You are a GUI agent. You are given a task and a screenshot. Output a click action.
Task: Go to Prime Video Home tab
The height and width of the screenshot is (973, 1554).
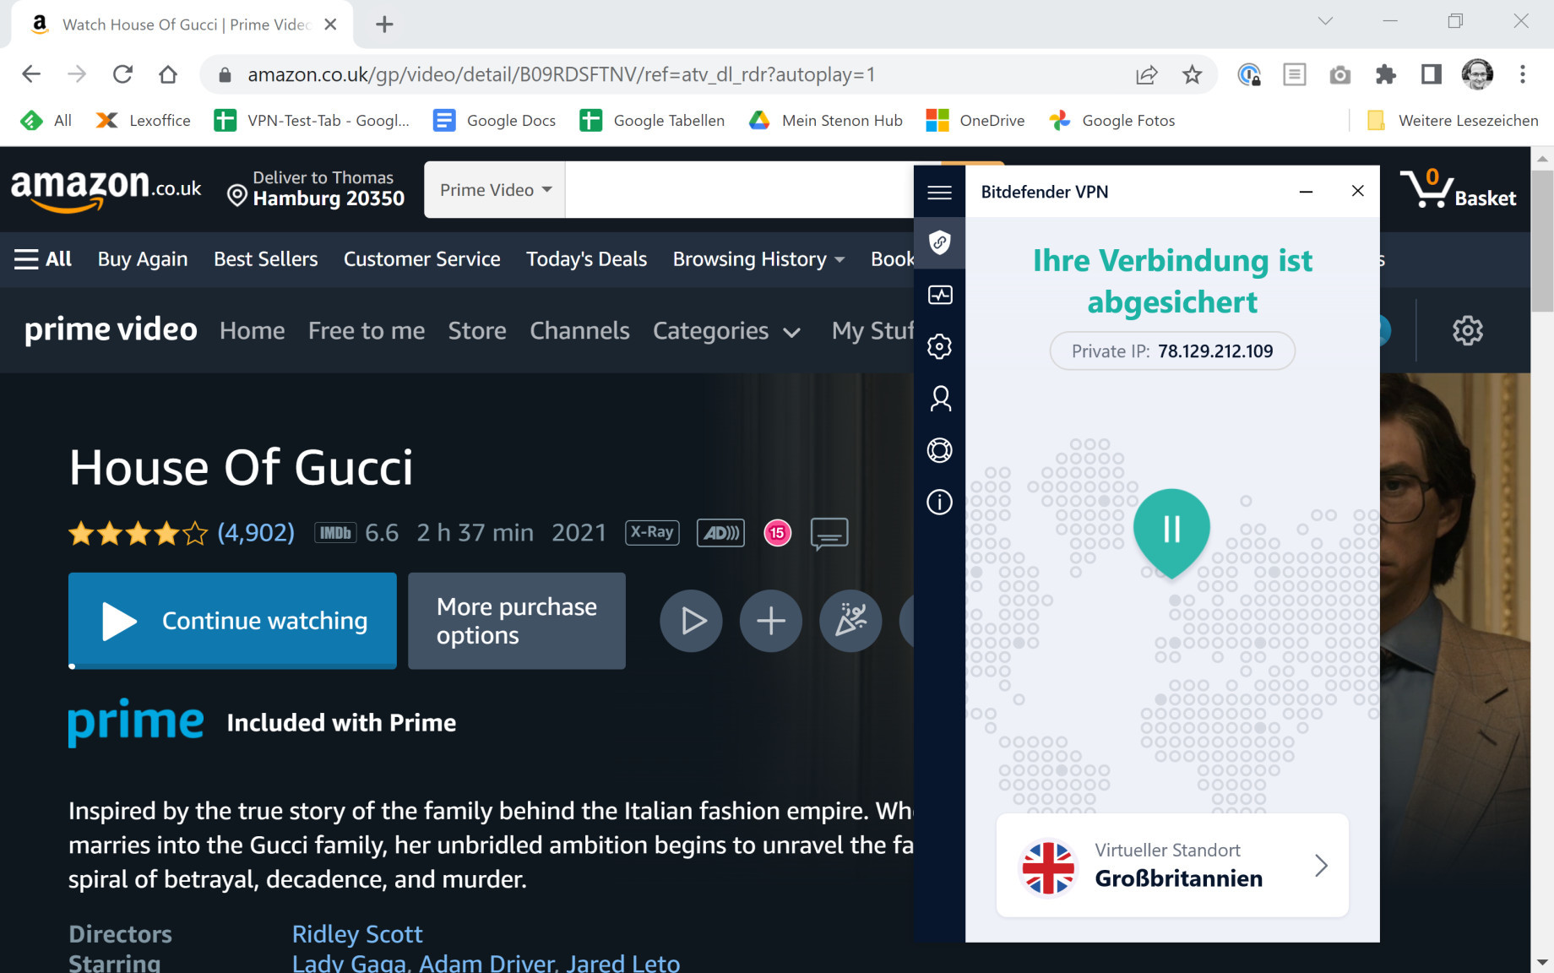[x=252, y=330]
